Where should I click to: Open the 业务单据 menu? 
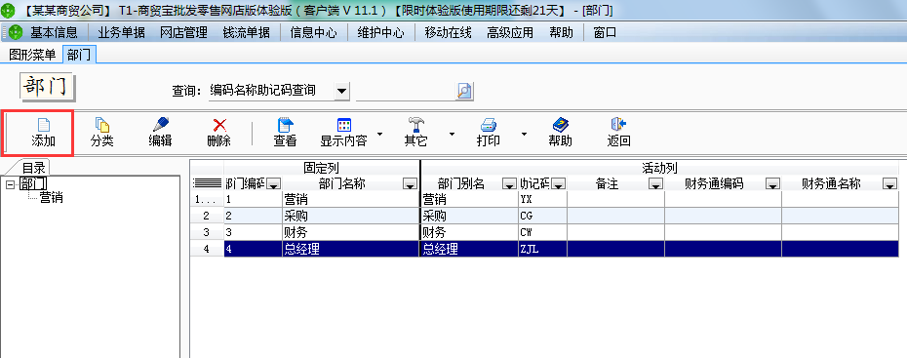[122, 33]
